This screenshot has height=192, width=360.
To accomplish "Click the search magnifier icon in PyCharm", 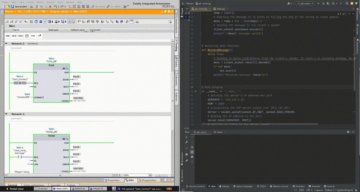I will (347, 3).
